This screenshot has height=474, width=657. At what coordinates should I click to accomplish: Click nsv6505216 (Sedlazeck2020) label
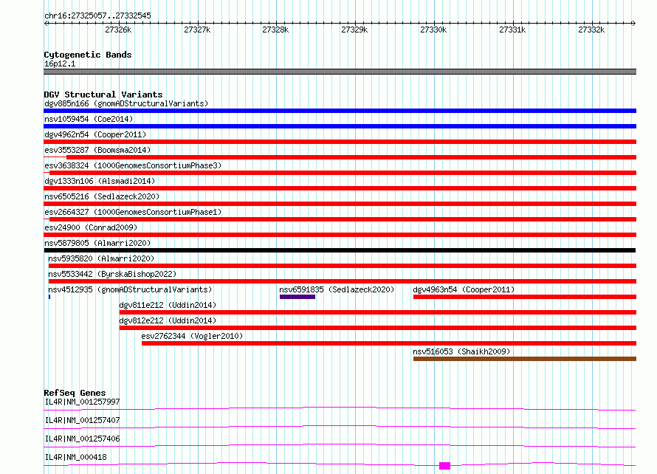[102, 196]
